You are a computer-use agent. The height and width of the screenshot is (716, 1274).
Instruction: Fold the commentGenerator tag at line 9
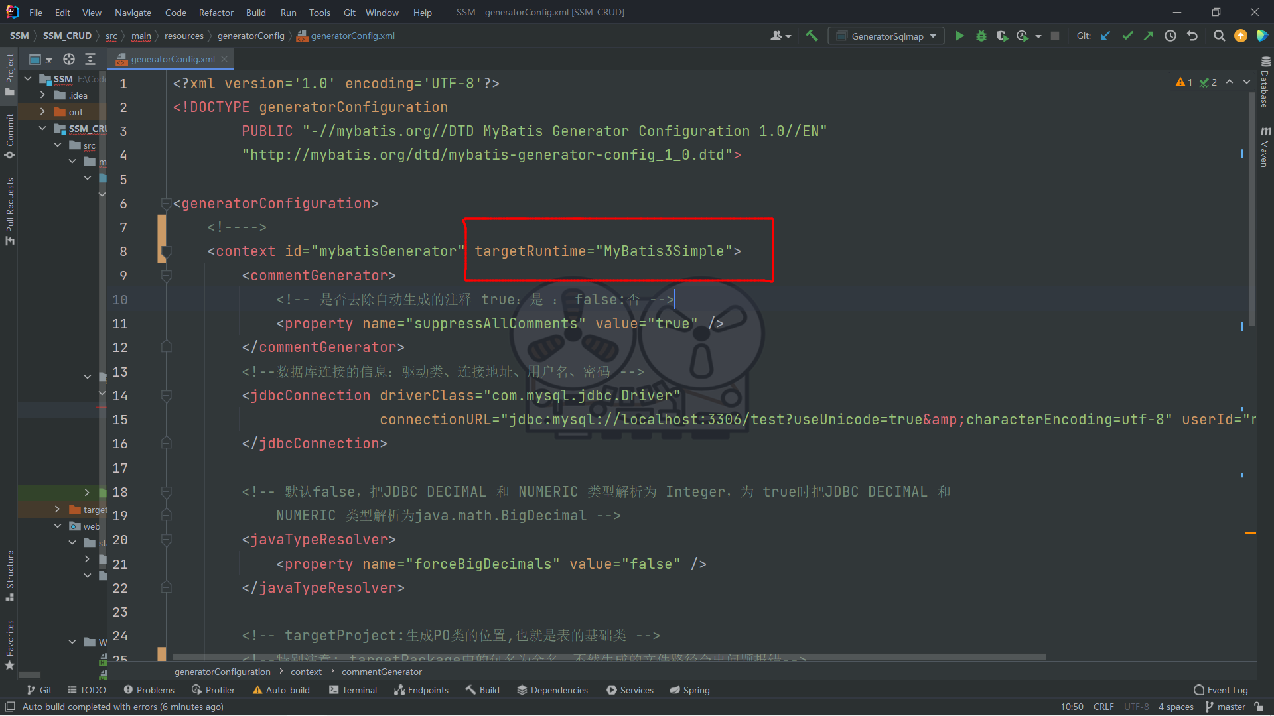(x=167, y=276)
